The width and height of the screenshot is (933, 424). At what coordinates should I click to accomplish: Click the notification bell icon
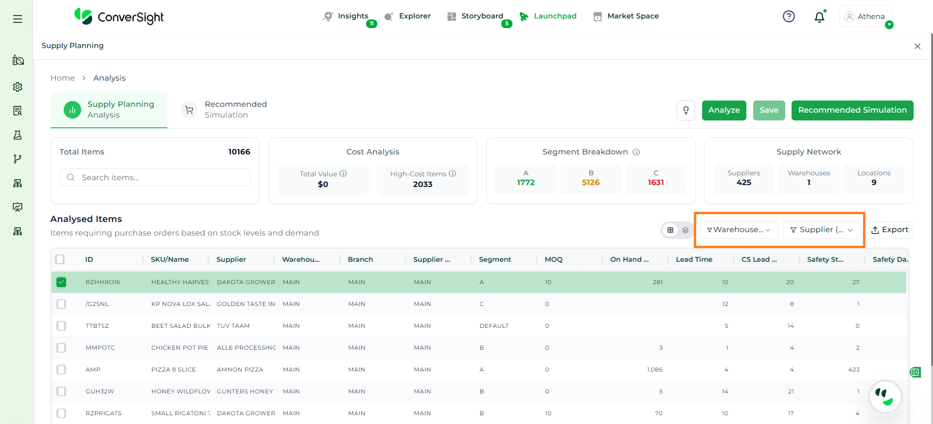[819, 17]
